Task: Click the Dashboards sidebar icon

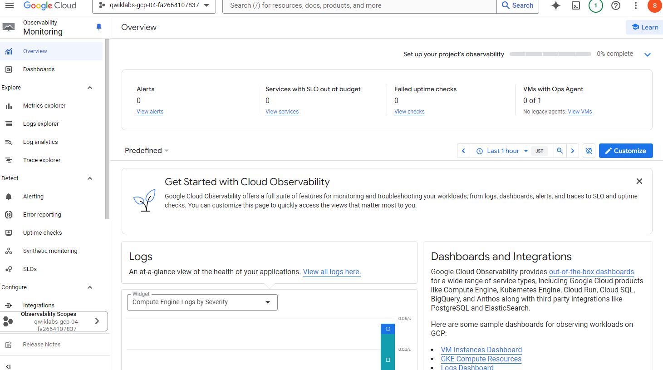Action: 9,69
